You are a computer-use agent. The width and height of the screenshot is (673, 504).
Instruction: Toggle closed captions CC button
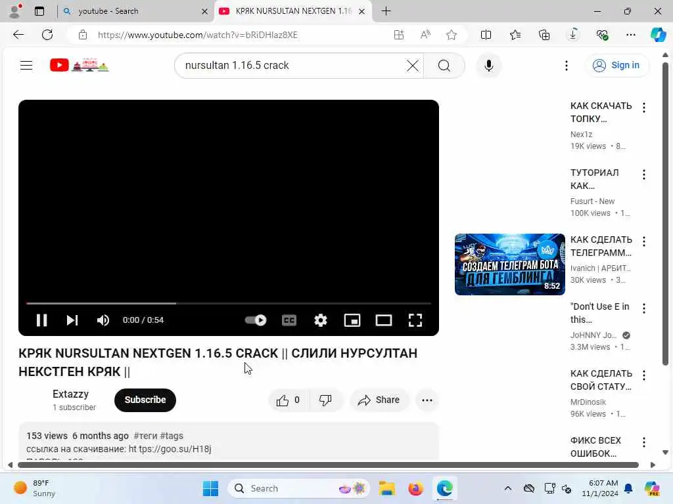pos(289,320)
